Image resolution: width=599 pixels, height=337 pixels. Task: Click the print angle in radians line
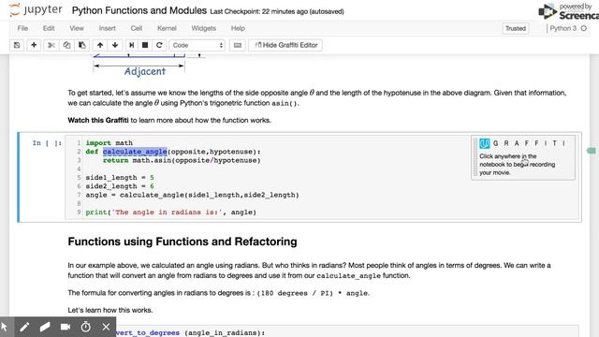tap(170, 212)
